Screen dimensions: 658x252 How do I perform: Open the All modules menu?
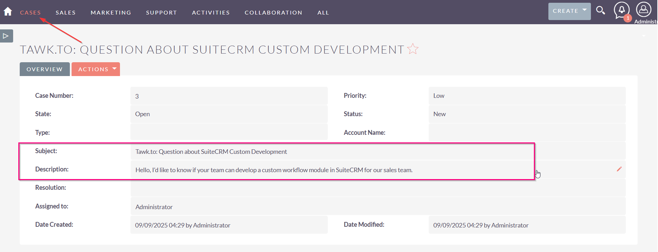pyautogui.click(x=323, y=12)
